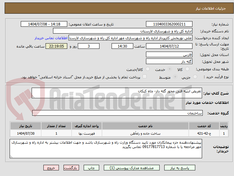Screen dimensions: 234x176
Task: Click the تعداد / مقدار column header
Action: [x=56, y=126]
